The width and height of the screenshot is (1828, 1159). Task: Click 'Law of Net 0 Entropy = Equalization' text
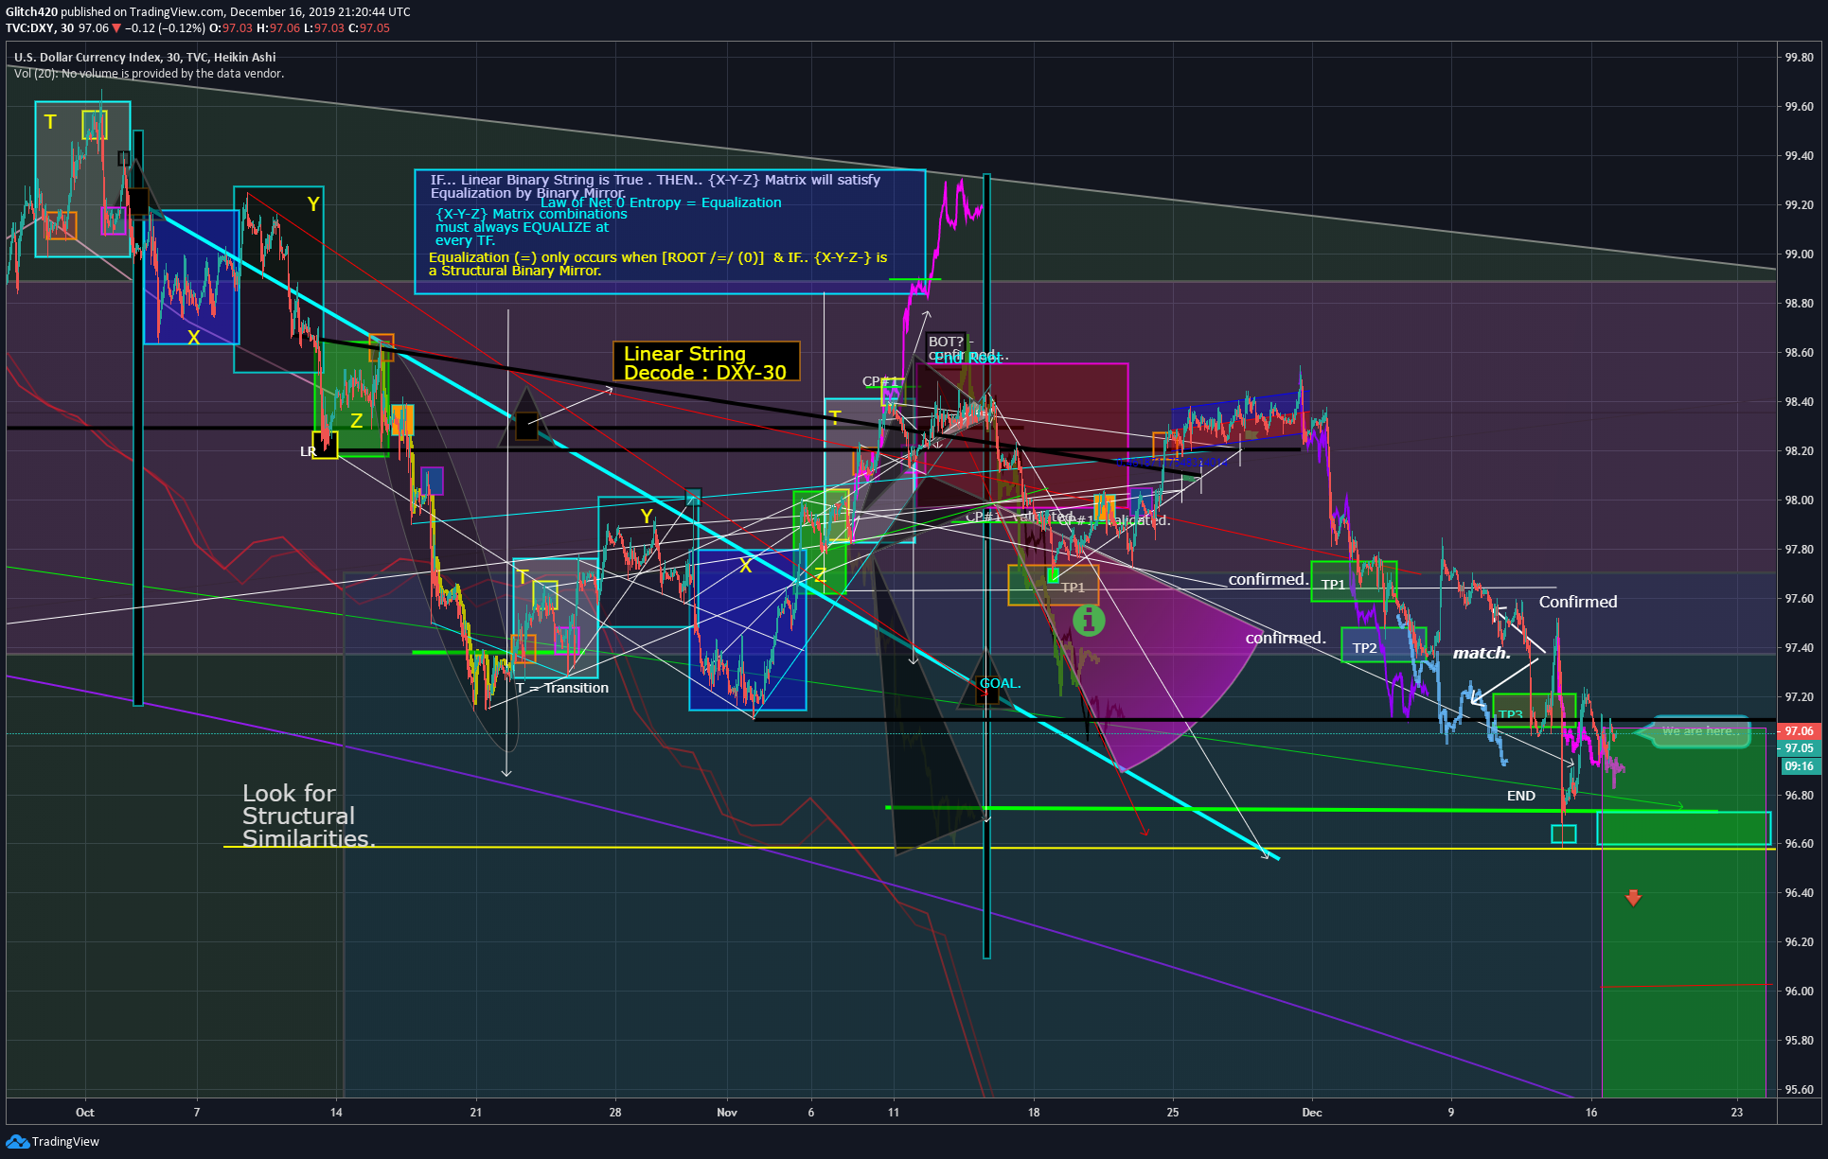coord(661,202)
